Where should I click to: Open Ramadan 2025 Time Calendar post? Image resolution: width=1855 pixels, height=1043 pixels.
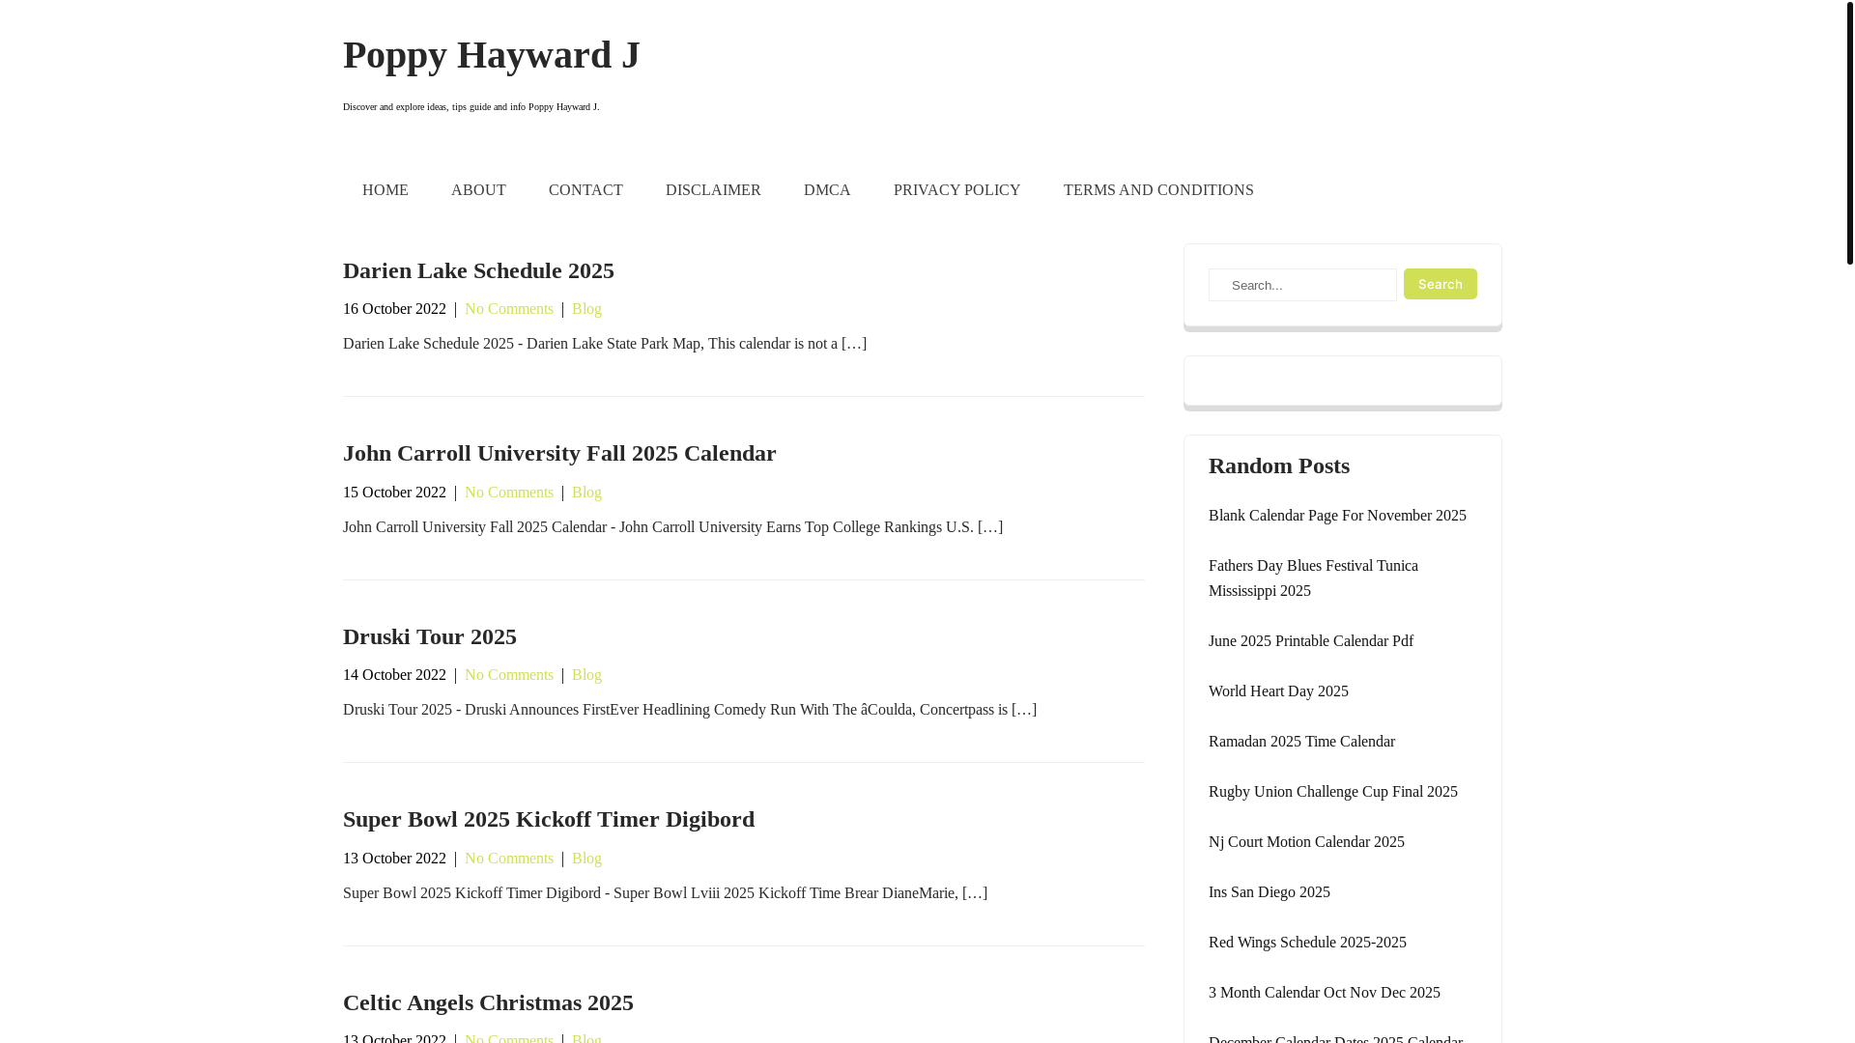coord(1301,742)
